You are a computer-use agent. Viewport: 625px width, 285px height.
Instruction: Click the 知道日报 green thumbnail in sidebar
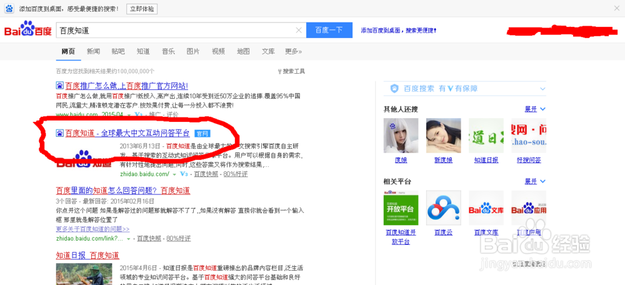pos(486,136)
